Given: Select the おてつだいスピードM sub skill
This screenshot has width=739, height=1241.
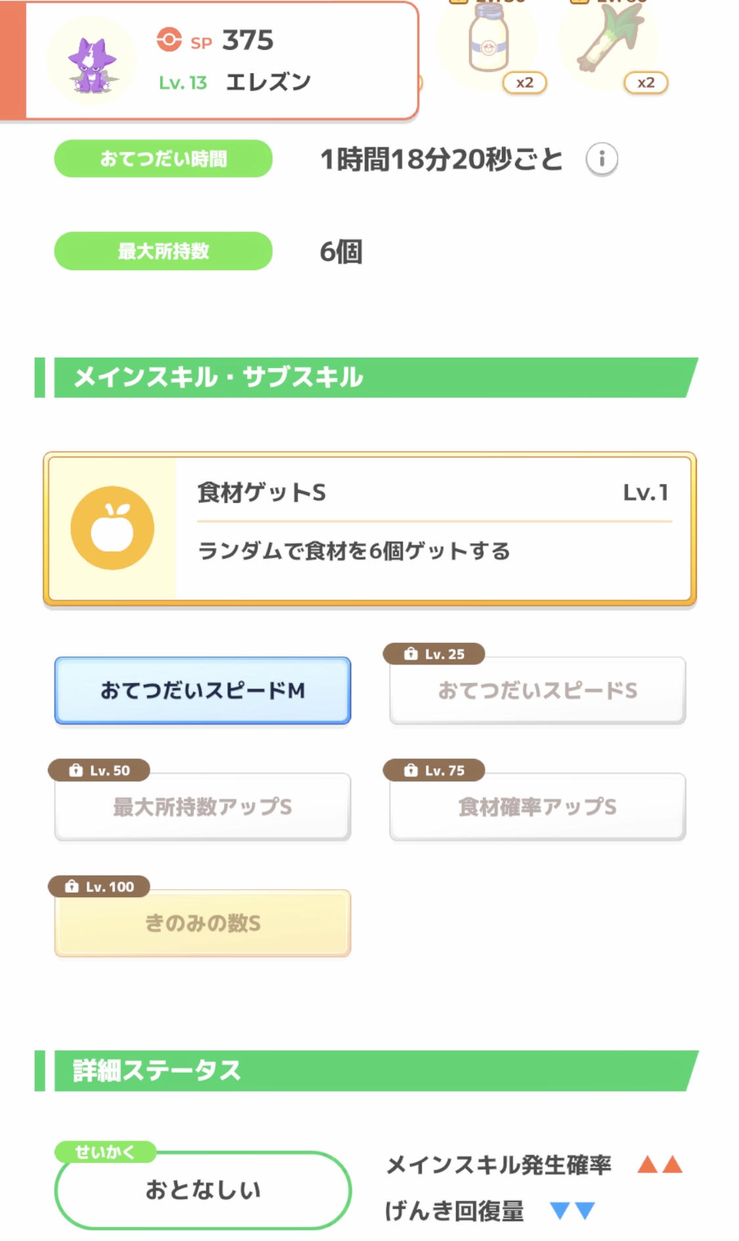Looking at the screenshot, I should click(x=202, y=690).
